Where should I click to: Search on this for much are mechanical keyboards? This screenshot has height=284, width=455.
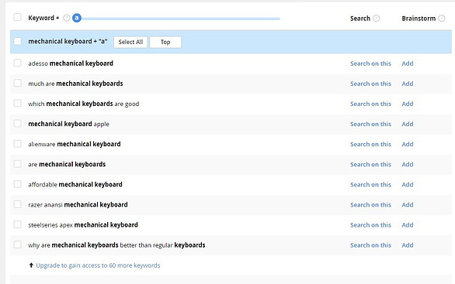(370, 84)
